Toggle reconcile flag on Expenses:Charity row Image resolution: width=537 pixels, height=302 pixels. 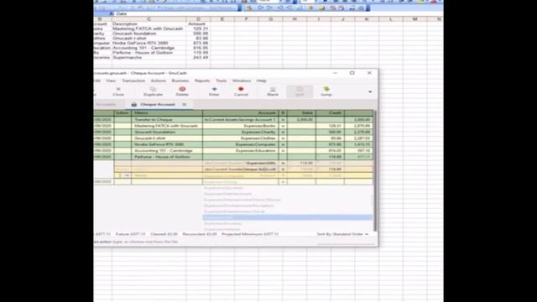pos(283,133)
